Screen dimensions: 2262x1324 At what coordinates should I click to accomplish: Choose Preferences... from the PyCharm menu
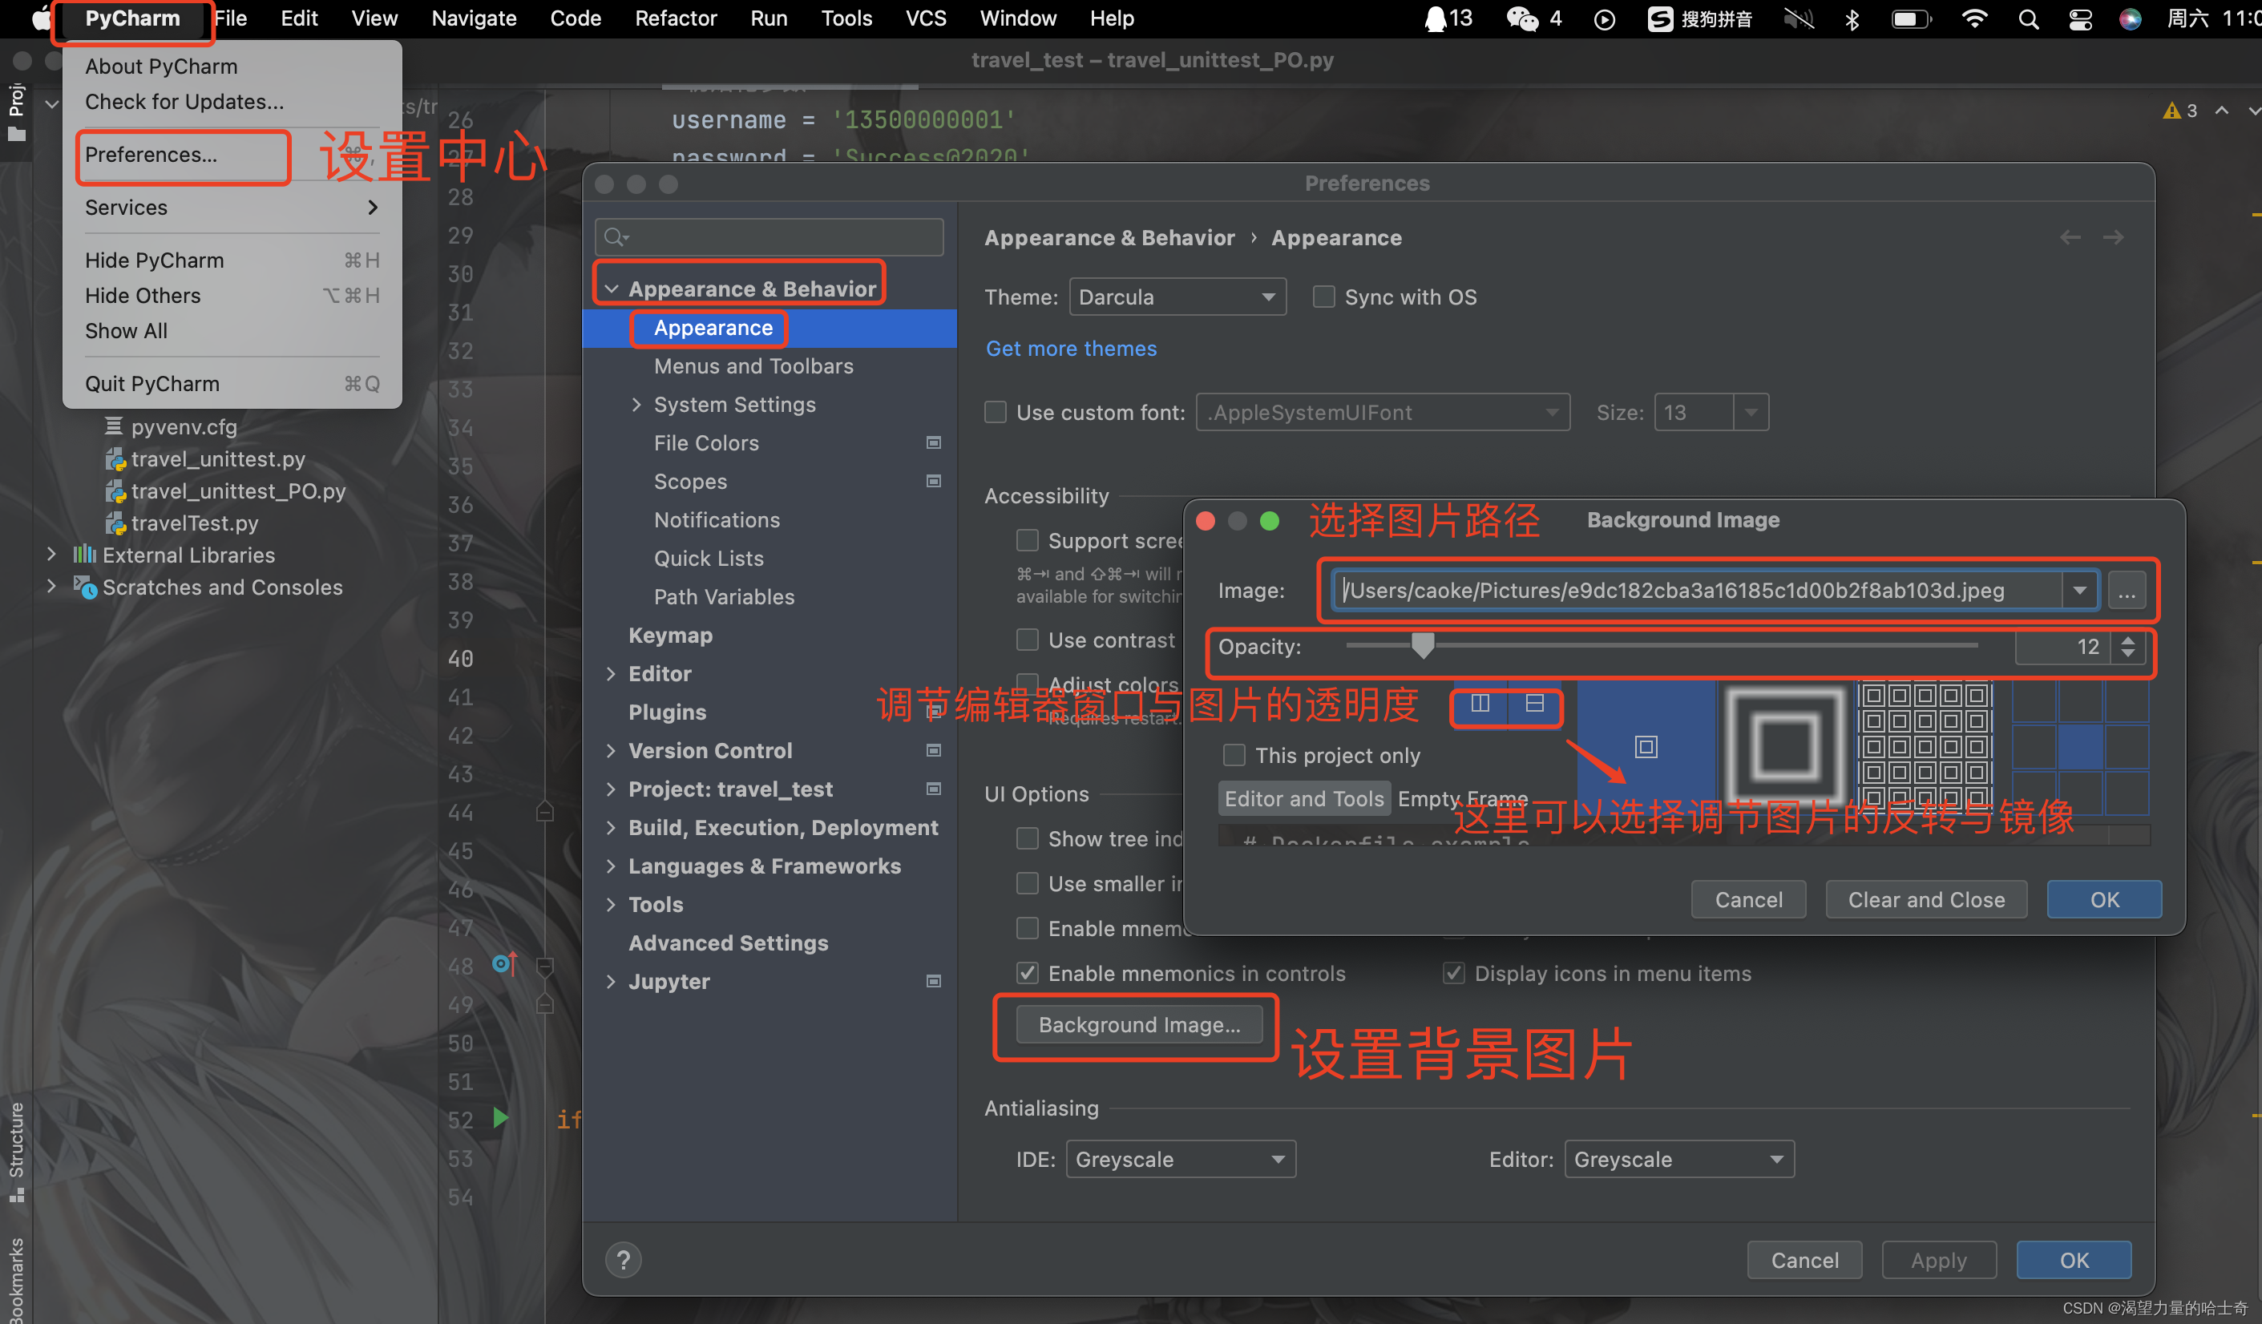pyautogui.click(x=151, y=155)
